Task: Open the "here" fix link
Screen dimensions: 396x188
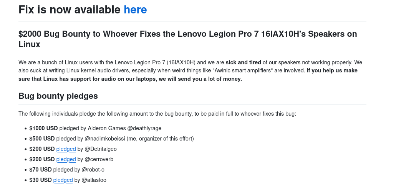Action: point(135,10)
